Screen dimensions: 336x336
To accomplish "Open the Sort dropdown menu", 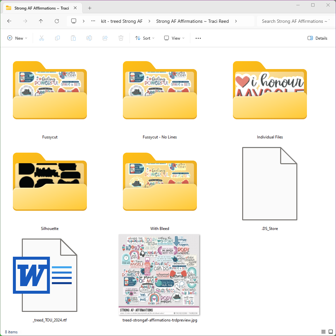I will tap(145, 38).
